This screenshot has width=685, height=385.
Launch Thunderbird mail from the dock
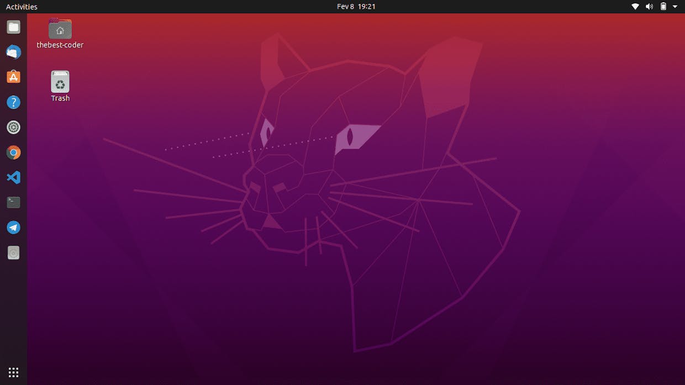coord(13,52)
